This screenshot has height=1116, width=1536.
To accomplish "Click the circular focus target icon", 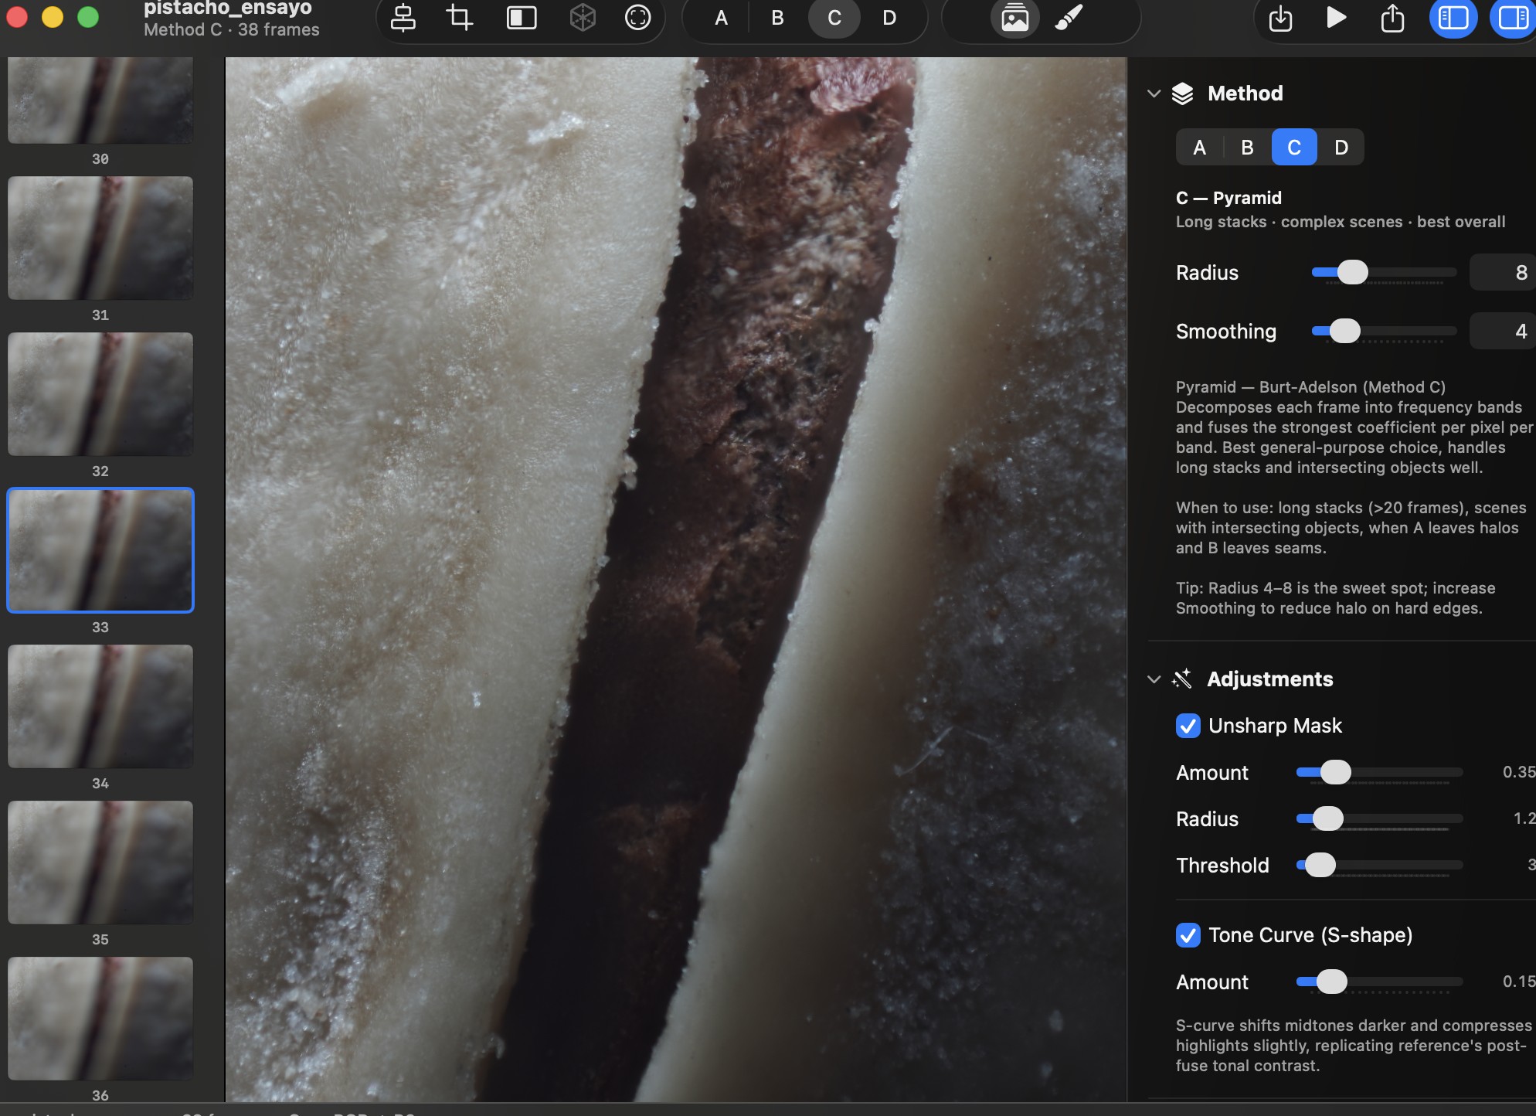I will pos(638,18).
